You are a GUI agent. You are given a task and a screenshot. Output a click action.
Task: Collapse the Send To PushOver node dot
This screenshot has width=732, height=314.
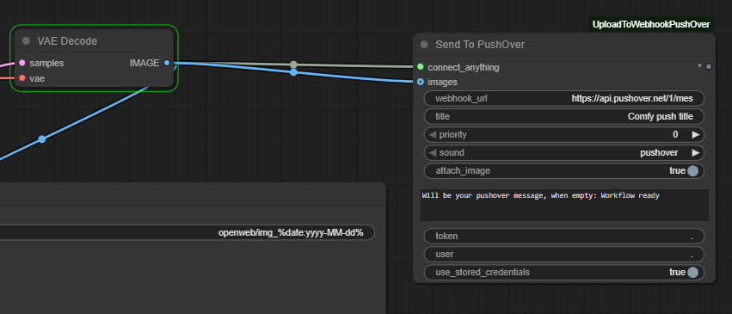point(424,45)
